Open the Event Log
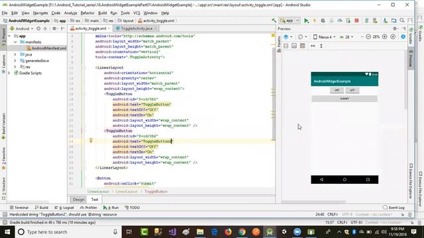This screenshot has height=238, width=424. click(x=394, y=208)
